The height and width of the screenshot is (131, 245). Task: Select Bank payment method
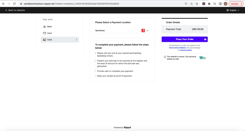[60, 26]
